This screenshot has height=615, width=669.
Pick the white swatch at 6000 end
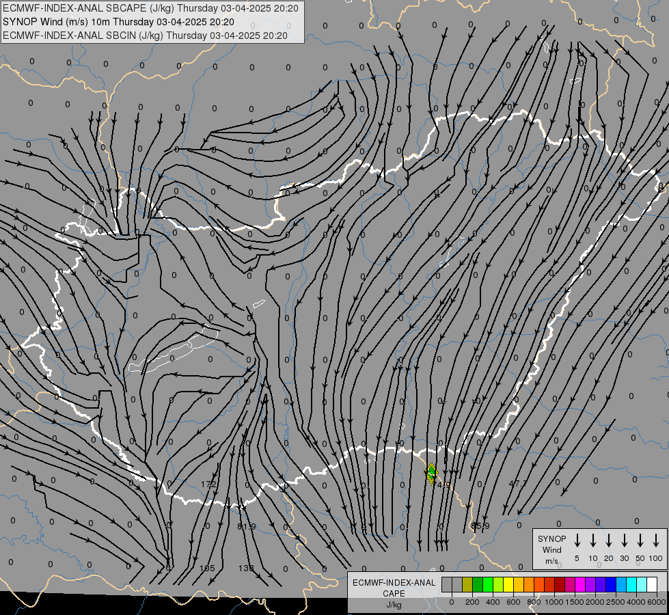(651, 584)
